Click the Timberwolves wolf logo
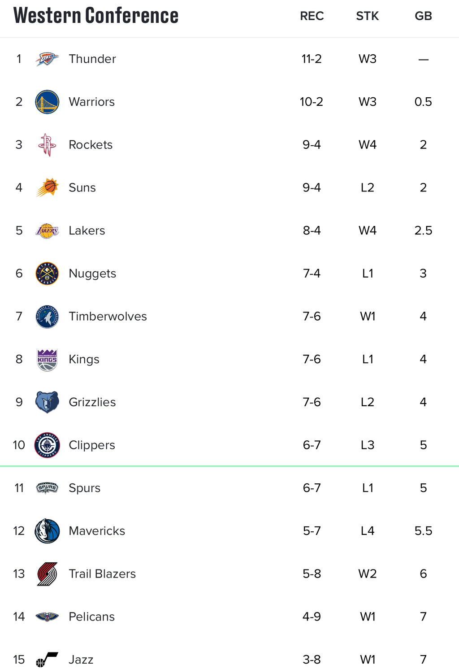This screenshot has width=459, height=669. click(47, 317)
